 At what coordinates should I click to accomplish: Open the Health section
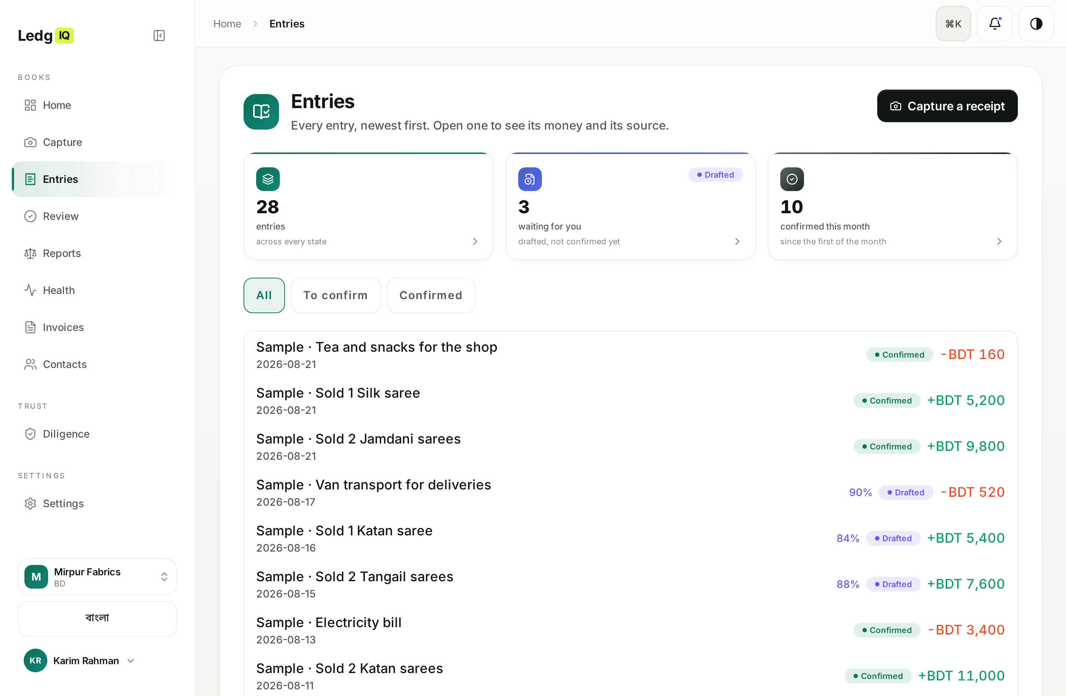pos(94,290)
